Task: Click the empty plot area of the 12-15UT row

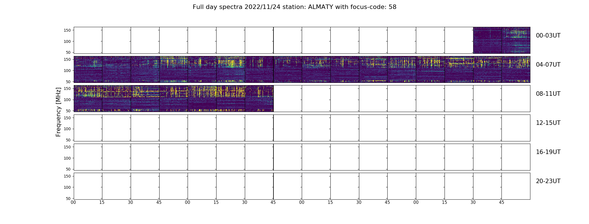Action: pos(302,128)
